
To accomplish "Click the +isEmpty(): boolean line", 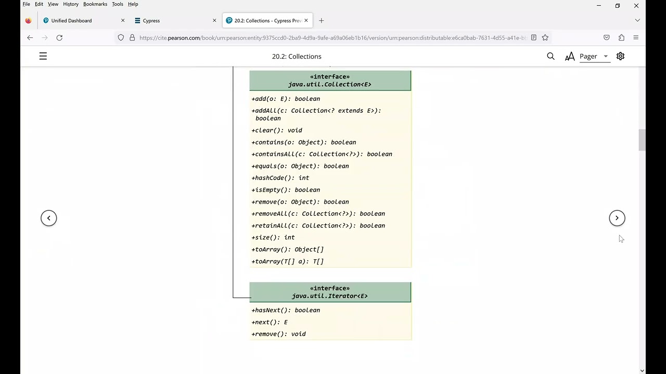I will tap(286, 190).
